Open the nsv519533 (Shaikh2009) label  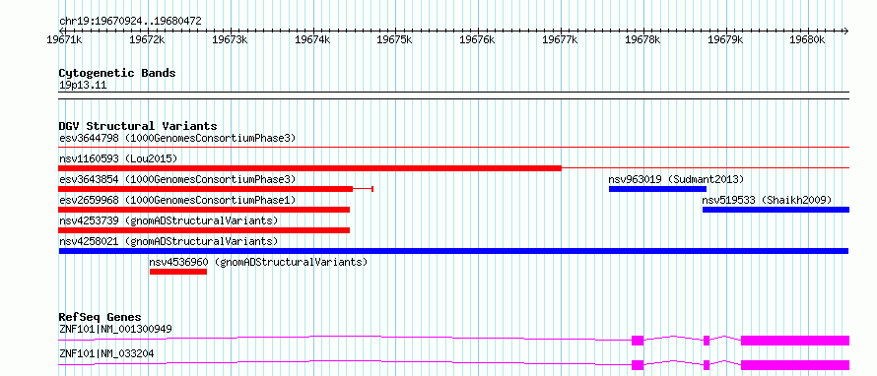(x=768, y=200)
